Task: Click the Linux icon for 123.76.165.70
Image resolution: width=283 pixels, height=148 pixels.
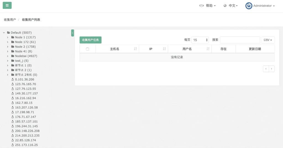Action: pyautogui.click(x=12, y=84)
